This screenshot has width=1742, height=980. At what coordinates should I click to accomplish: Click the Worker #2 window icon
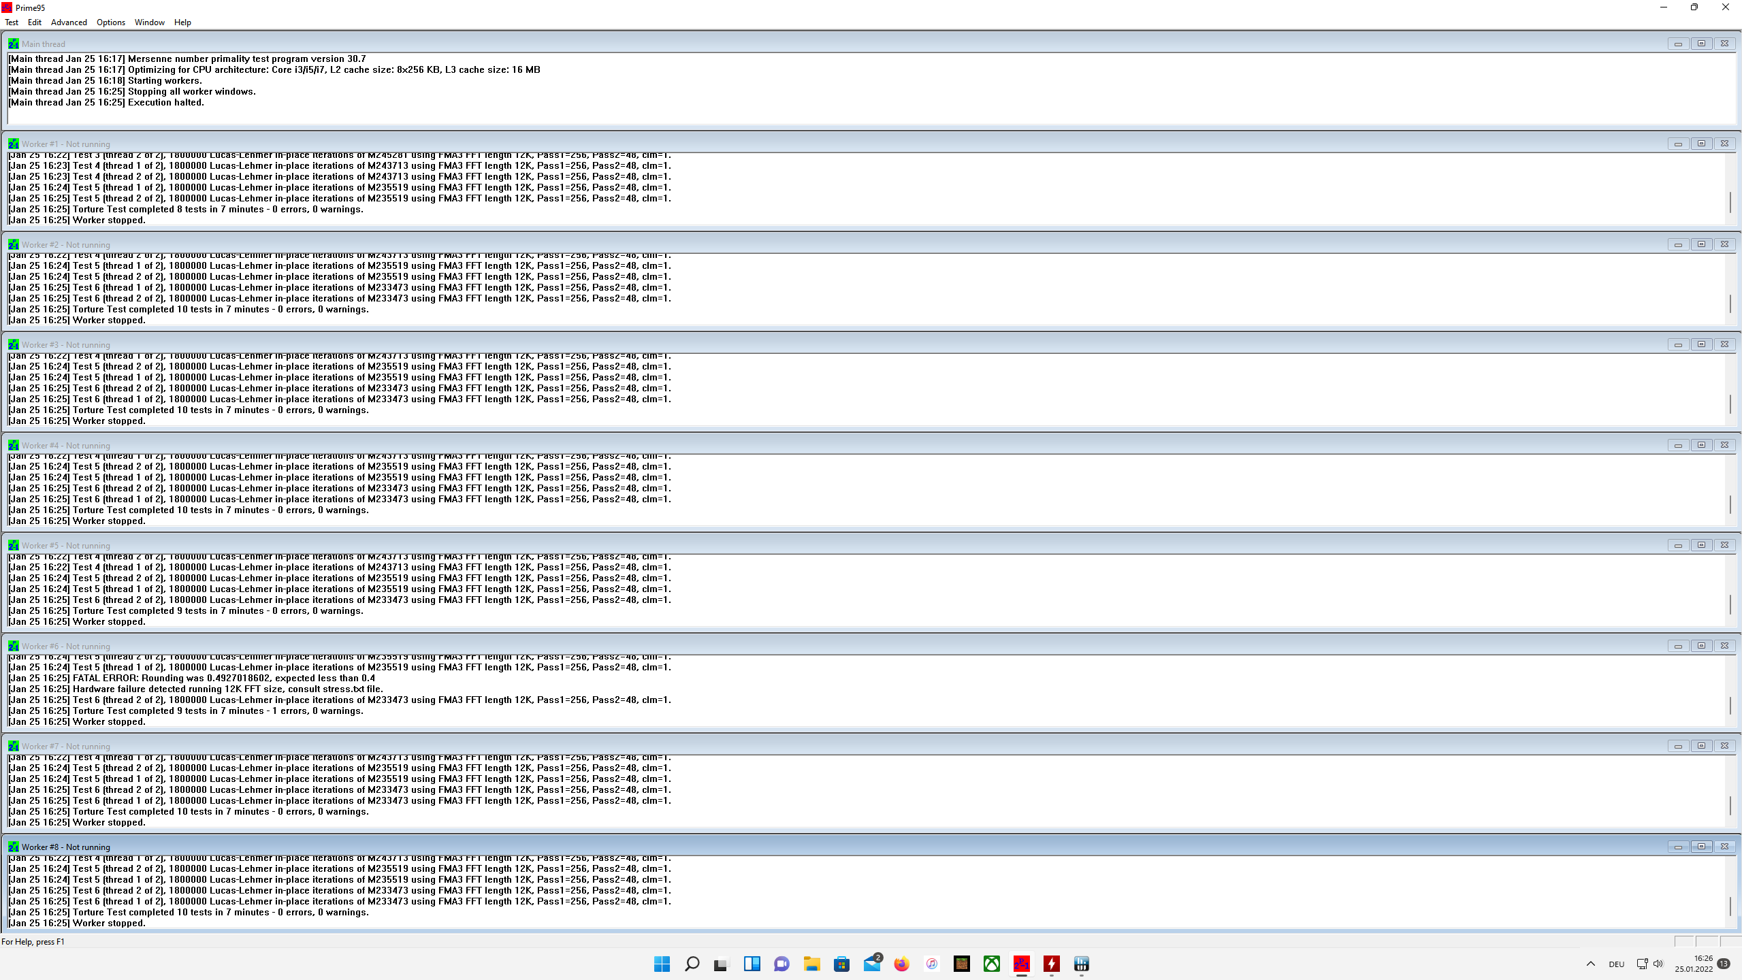(x=13, y=244)
